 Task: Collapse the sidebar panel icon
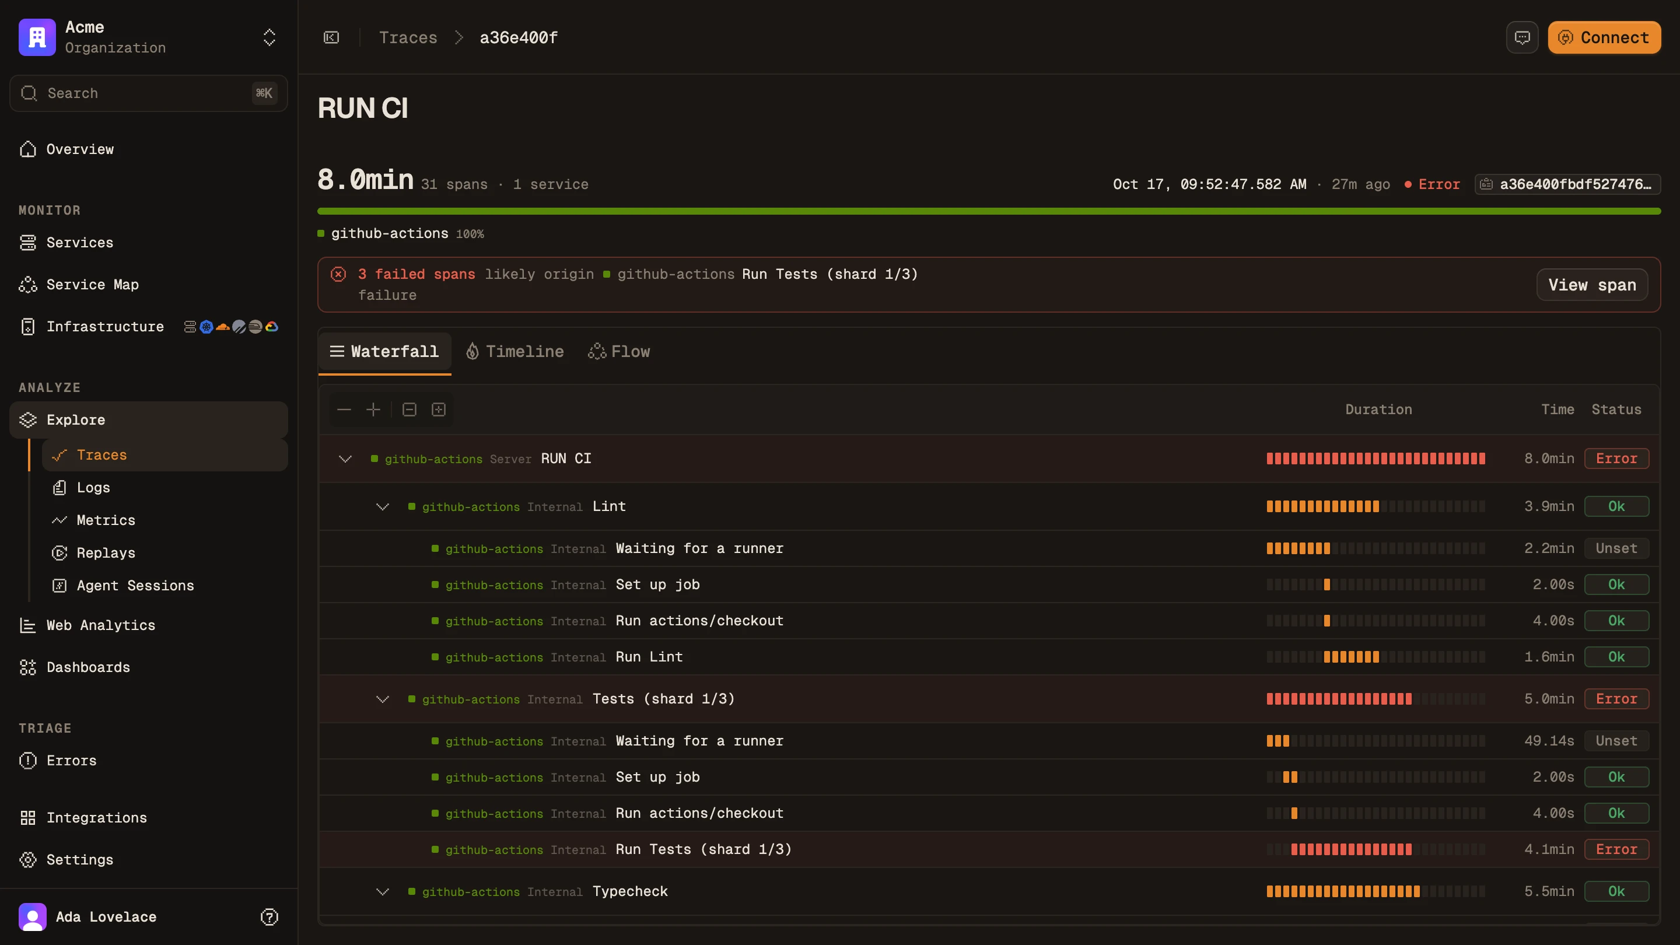coord(331,38)
